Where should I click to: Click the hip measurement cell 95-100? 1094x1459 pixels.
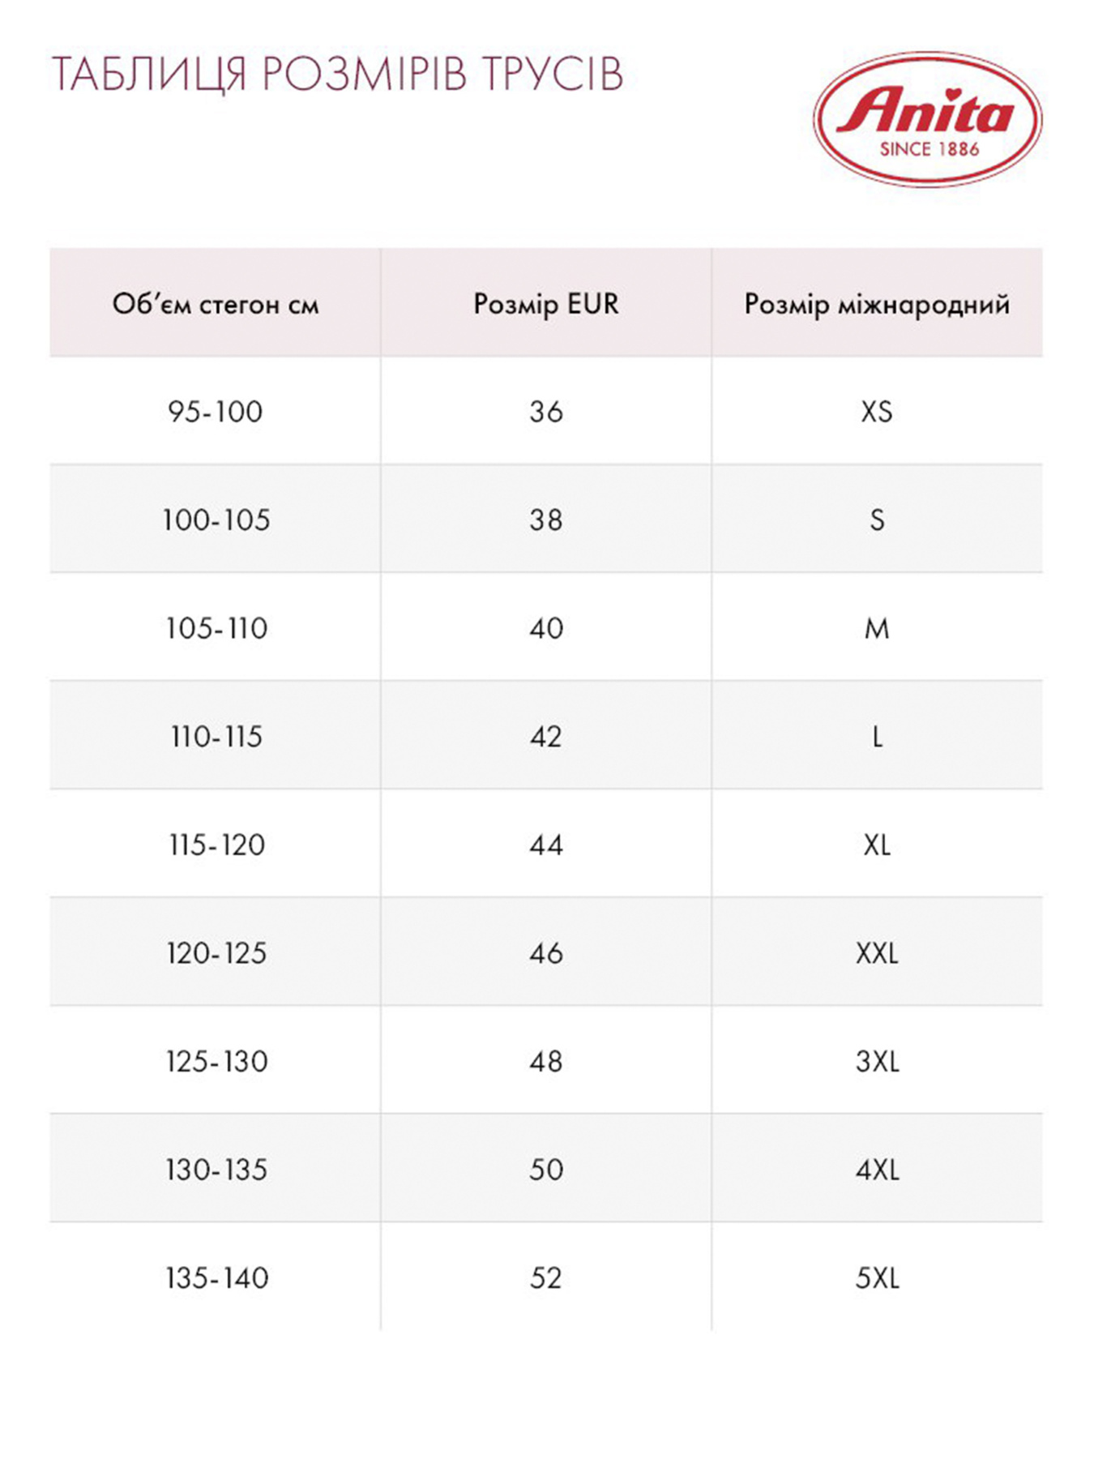tap(216, 412)
